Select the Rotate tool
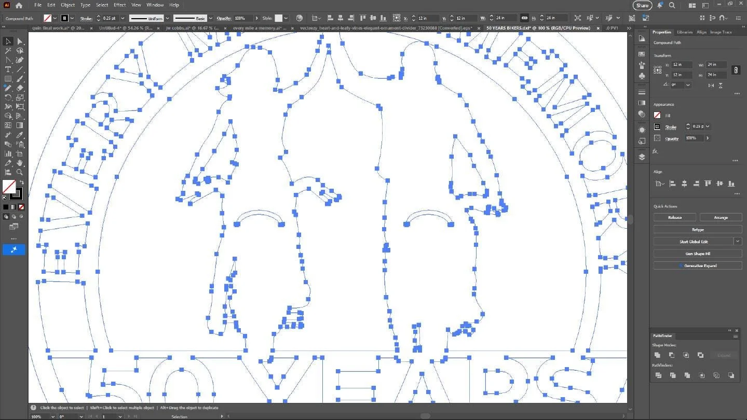 pos(8,97)
